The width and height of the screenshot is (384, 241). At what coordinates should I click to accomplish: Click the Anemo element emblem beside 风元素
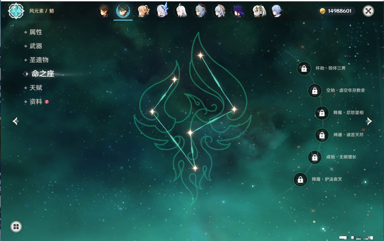click(16, 11)
